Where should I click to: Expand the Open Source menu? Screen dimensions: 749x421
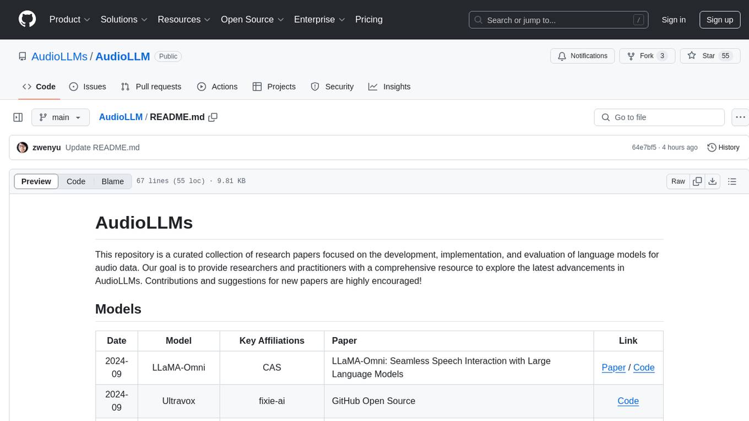252,19
